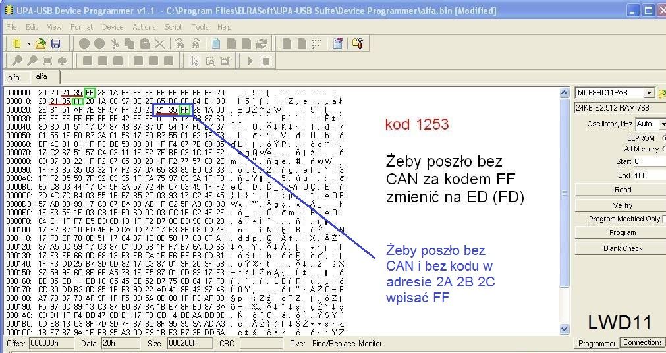Open the Device menu

tap(113, 27)
